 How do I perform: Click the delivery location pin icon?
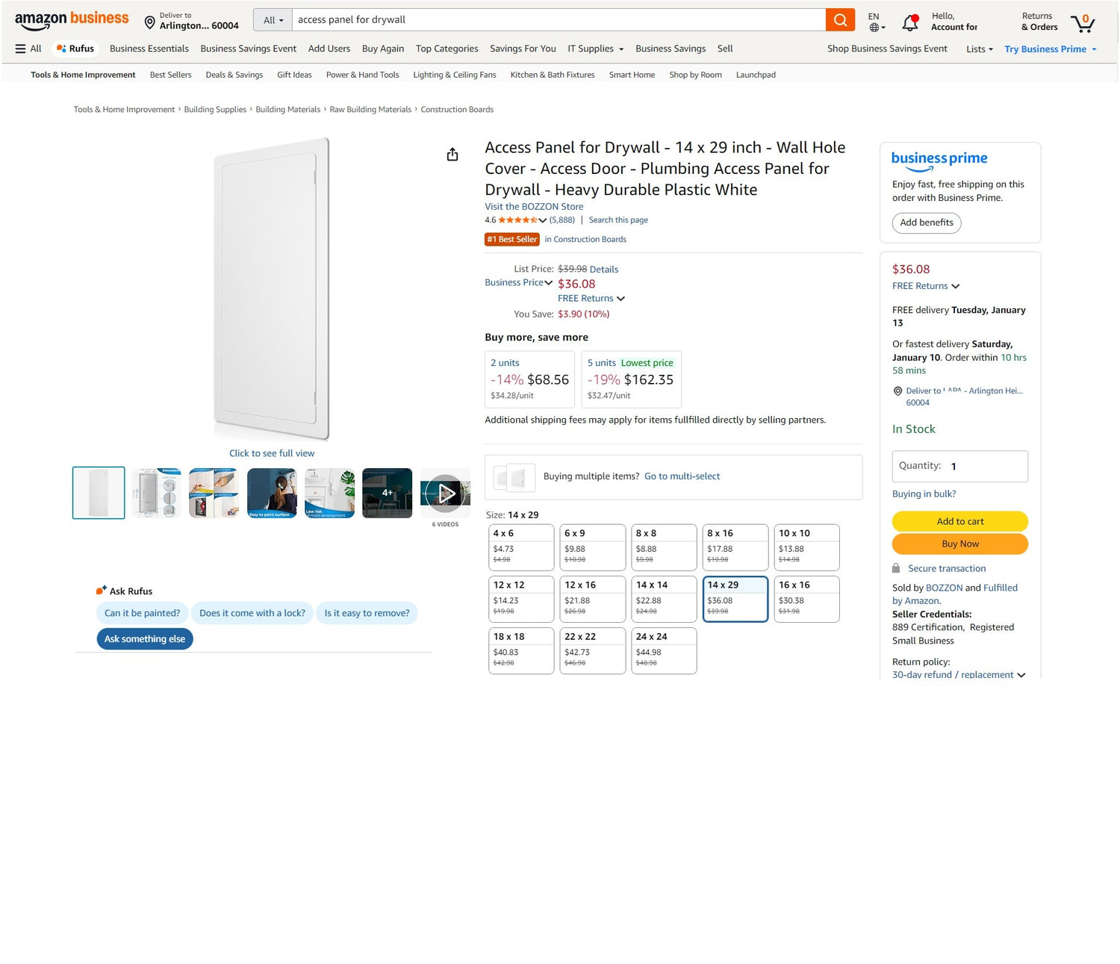tap(149, 22)
